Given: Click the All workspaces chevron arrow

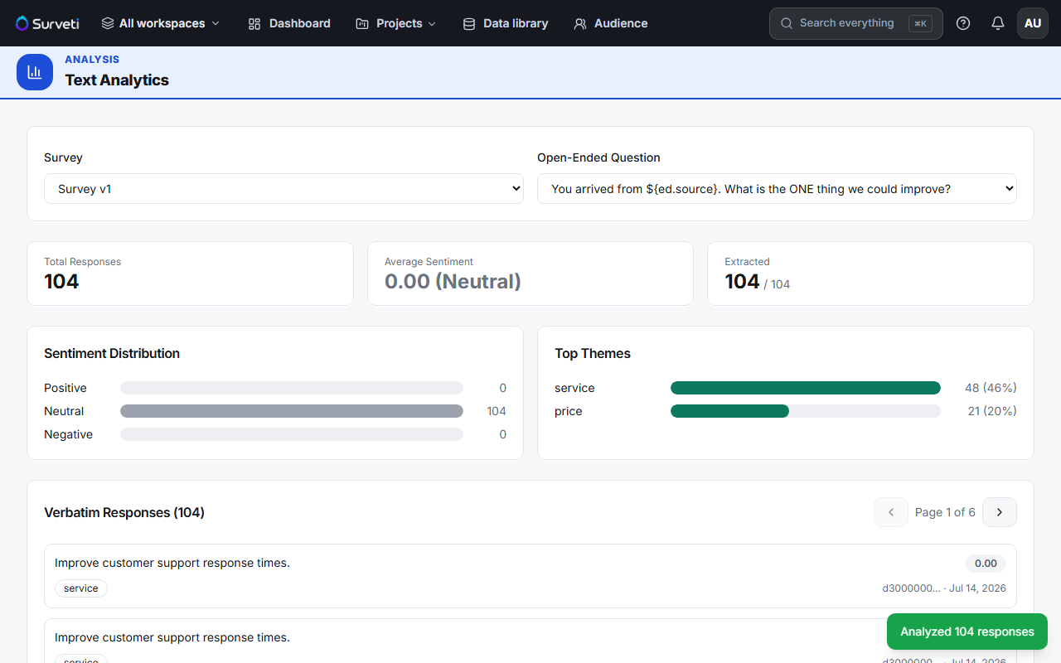Looking at the screenshot, I should [x=216, y=23].
